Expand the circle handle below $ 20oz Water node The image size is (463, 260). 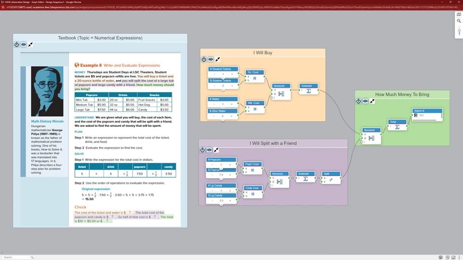pos(223,120)
